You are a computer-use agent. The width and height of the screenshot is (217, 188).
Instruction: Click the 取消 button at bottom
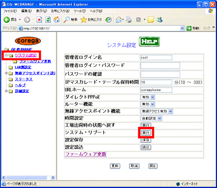pyautogui.click(x=134, y=166)
